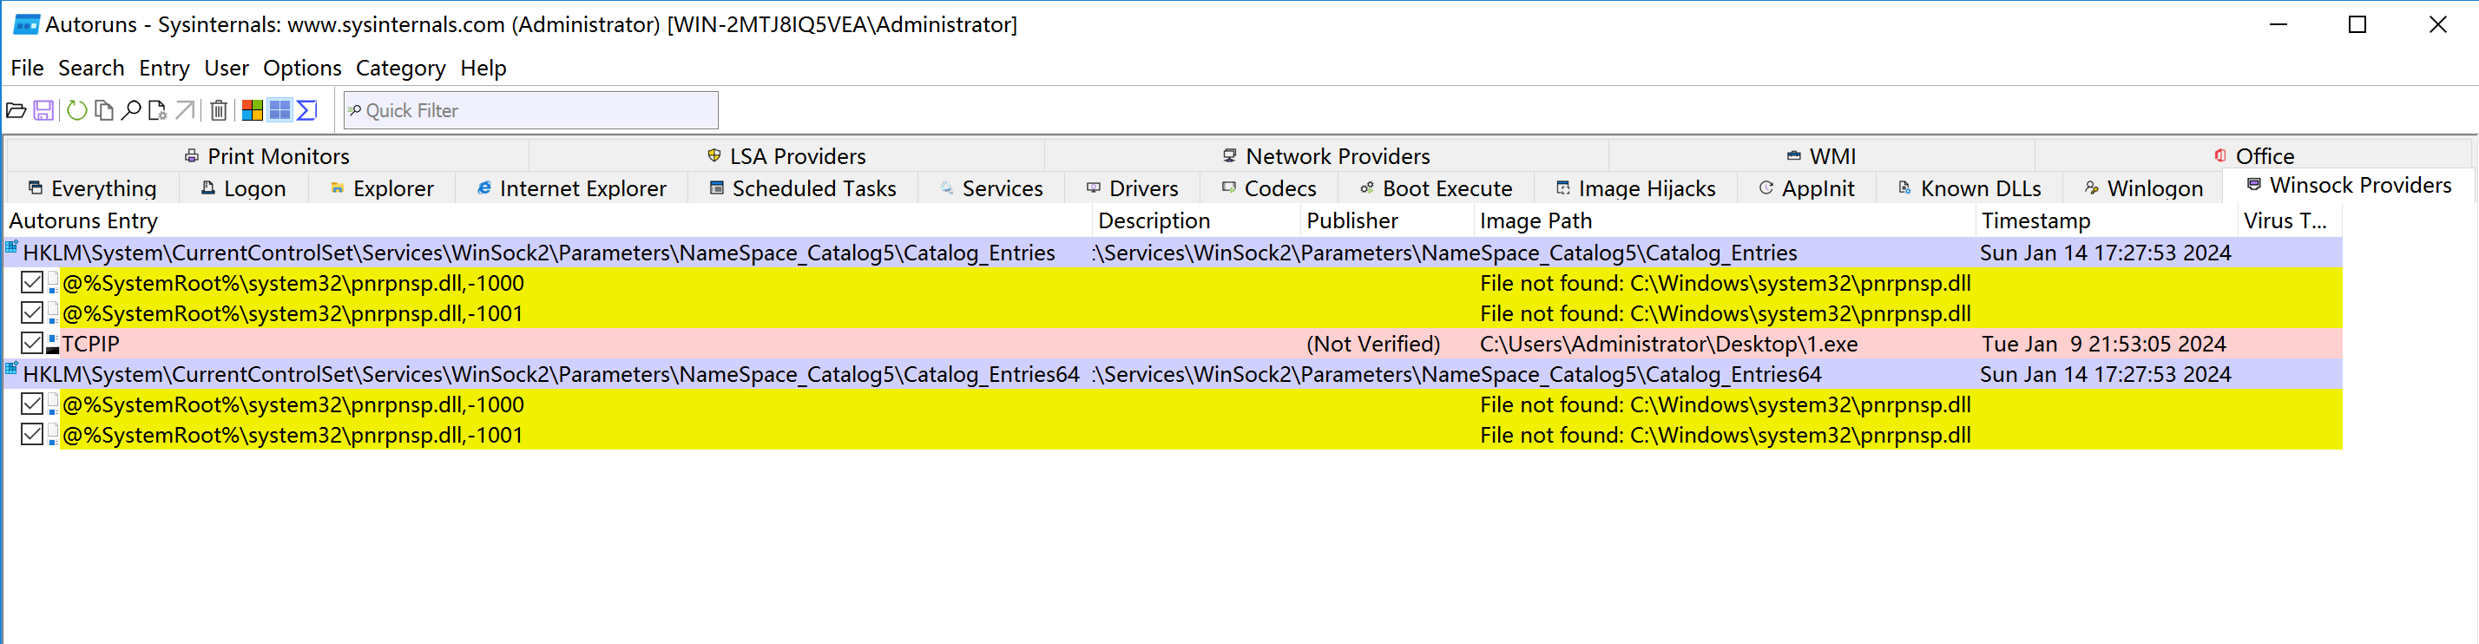2479x644 pixels.
Task: Sort by the Publisher column header
Action: [1351, 221]
